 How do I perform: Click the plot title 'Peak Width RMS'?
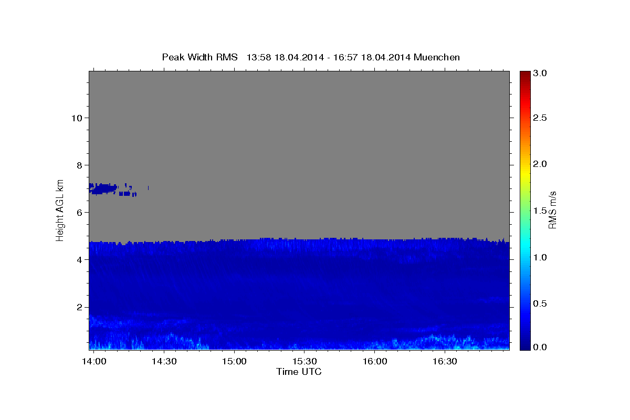click(x=199, y=57)
